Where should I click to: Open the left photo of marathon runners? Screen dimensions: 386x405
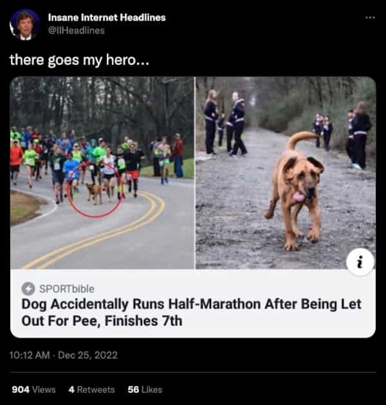point(102,173)
